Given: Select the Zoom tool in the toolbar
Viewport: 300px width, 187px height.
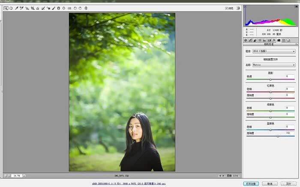Looking at the screenshot, I should pyautogui.click(x=6, y=8).
